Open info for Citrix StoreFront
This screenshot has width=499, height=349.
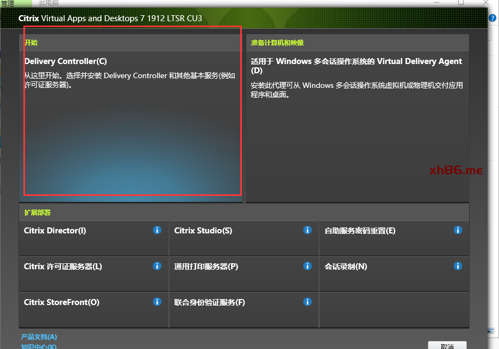[x=157, y=302]
